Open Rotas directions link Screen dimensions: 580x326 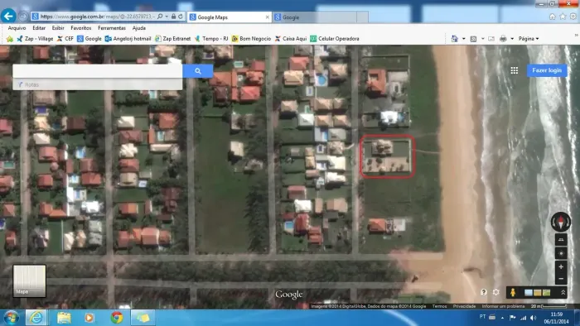pos(28,84)
